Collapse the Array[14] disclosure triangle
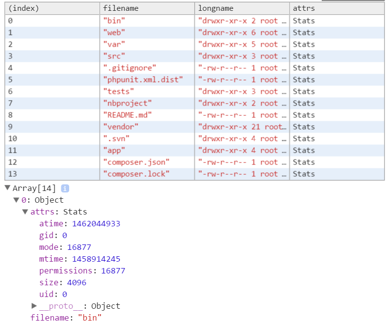Viewport: 388px width, 324px height. (7, 188)
